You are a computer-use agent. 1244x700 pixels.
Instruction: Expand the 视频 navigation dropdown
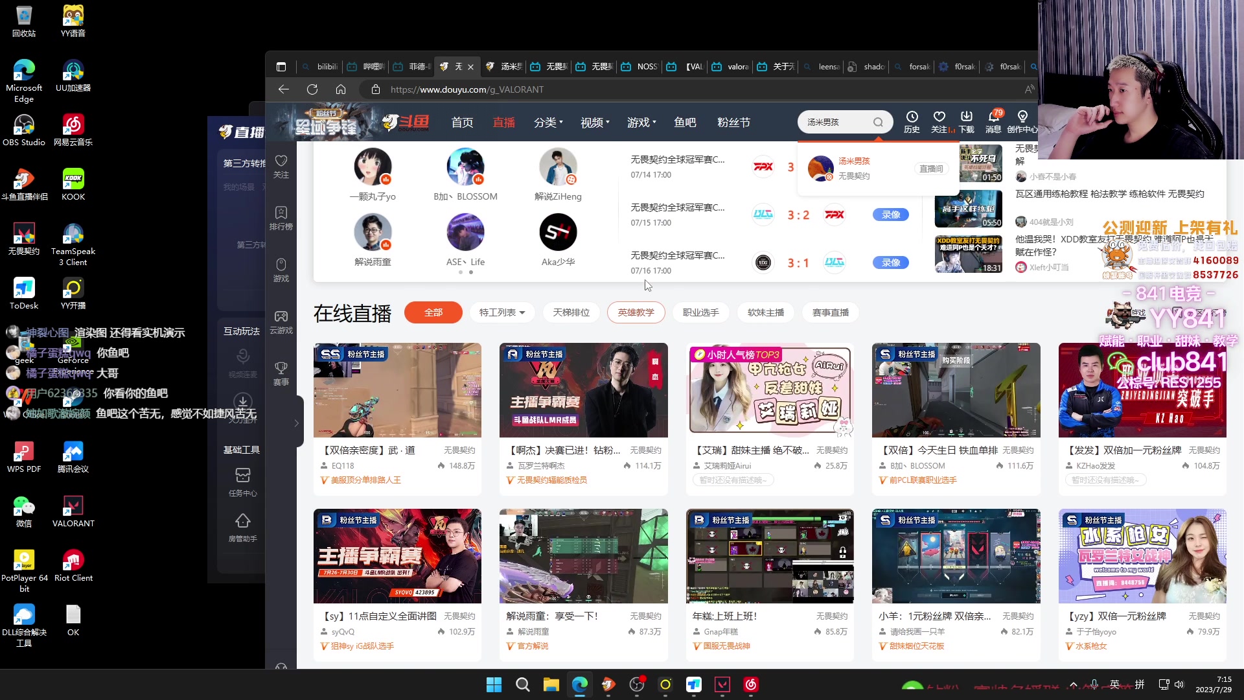point(595,122)
